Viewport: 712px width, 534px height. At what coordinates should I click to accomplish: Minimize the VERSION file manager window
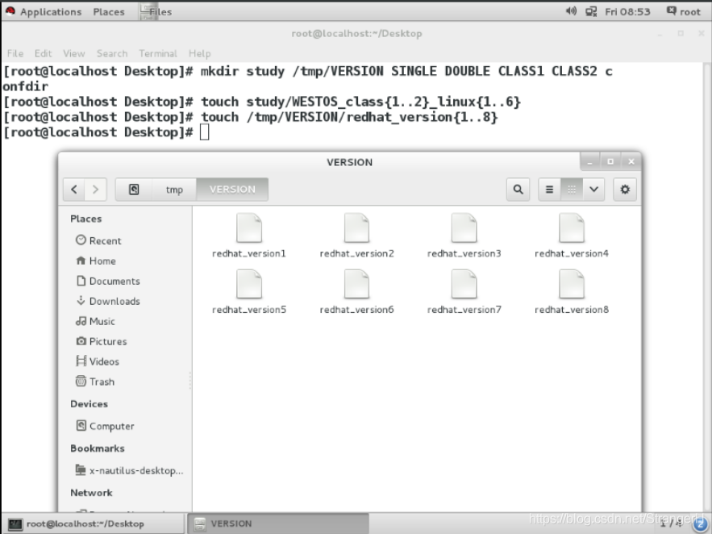589,161
